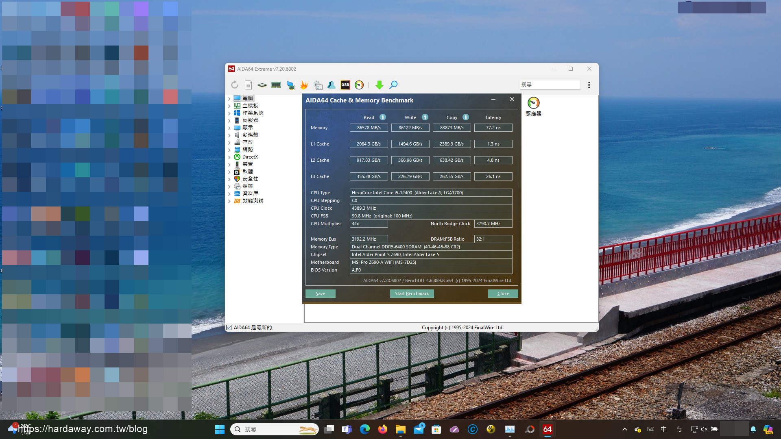Open Microsoft Store from taskbar
781x439 pixels.
(x=436, y=429)
